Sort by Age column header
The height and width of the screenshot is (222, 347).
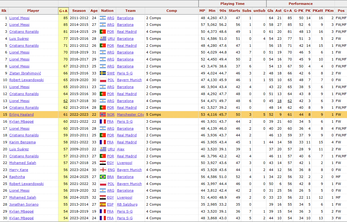pyautogui.click(x=94, y=11)
